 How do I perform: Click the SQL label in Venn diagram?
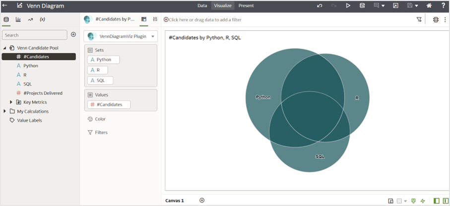point(320,156)
